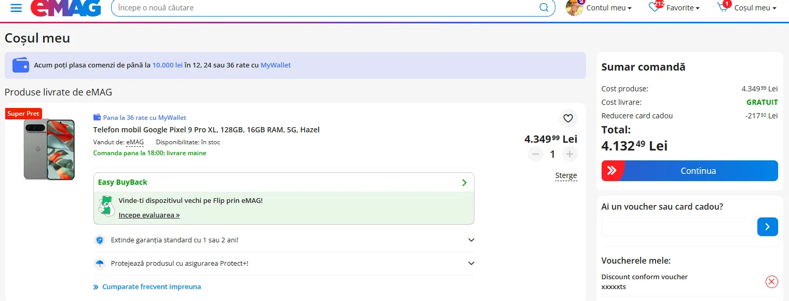Viewport: 789px width, 301px height.
Task: Click the 'GRATUIT' delivery cost value
Action: pyautogui.click(x=762, y=102)
